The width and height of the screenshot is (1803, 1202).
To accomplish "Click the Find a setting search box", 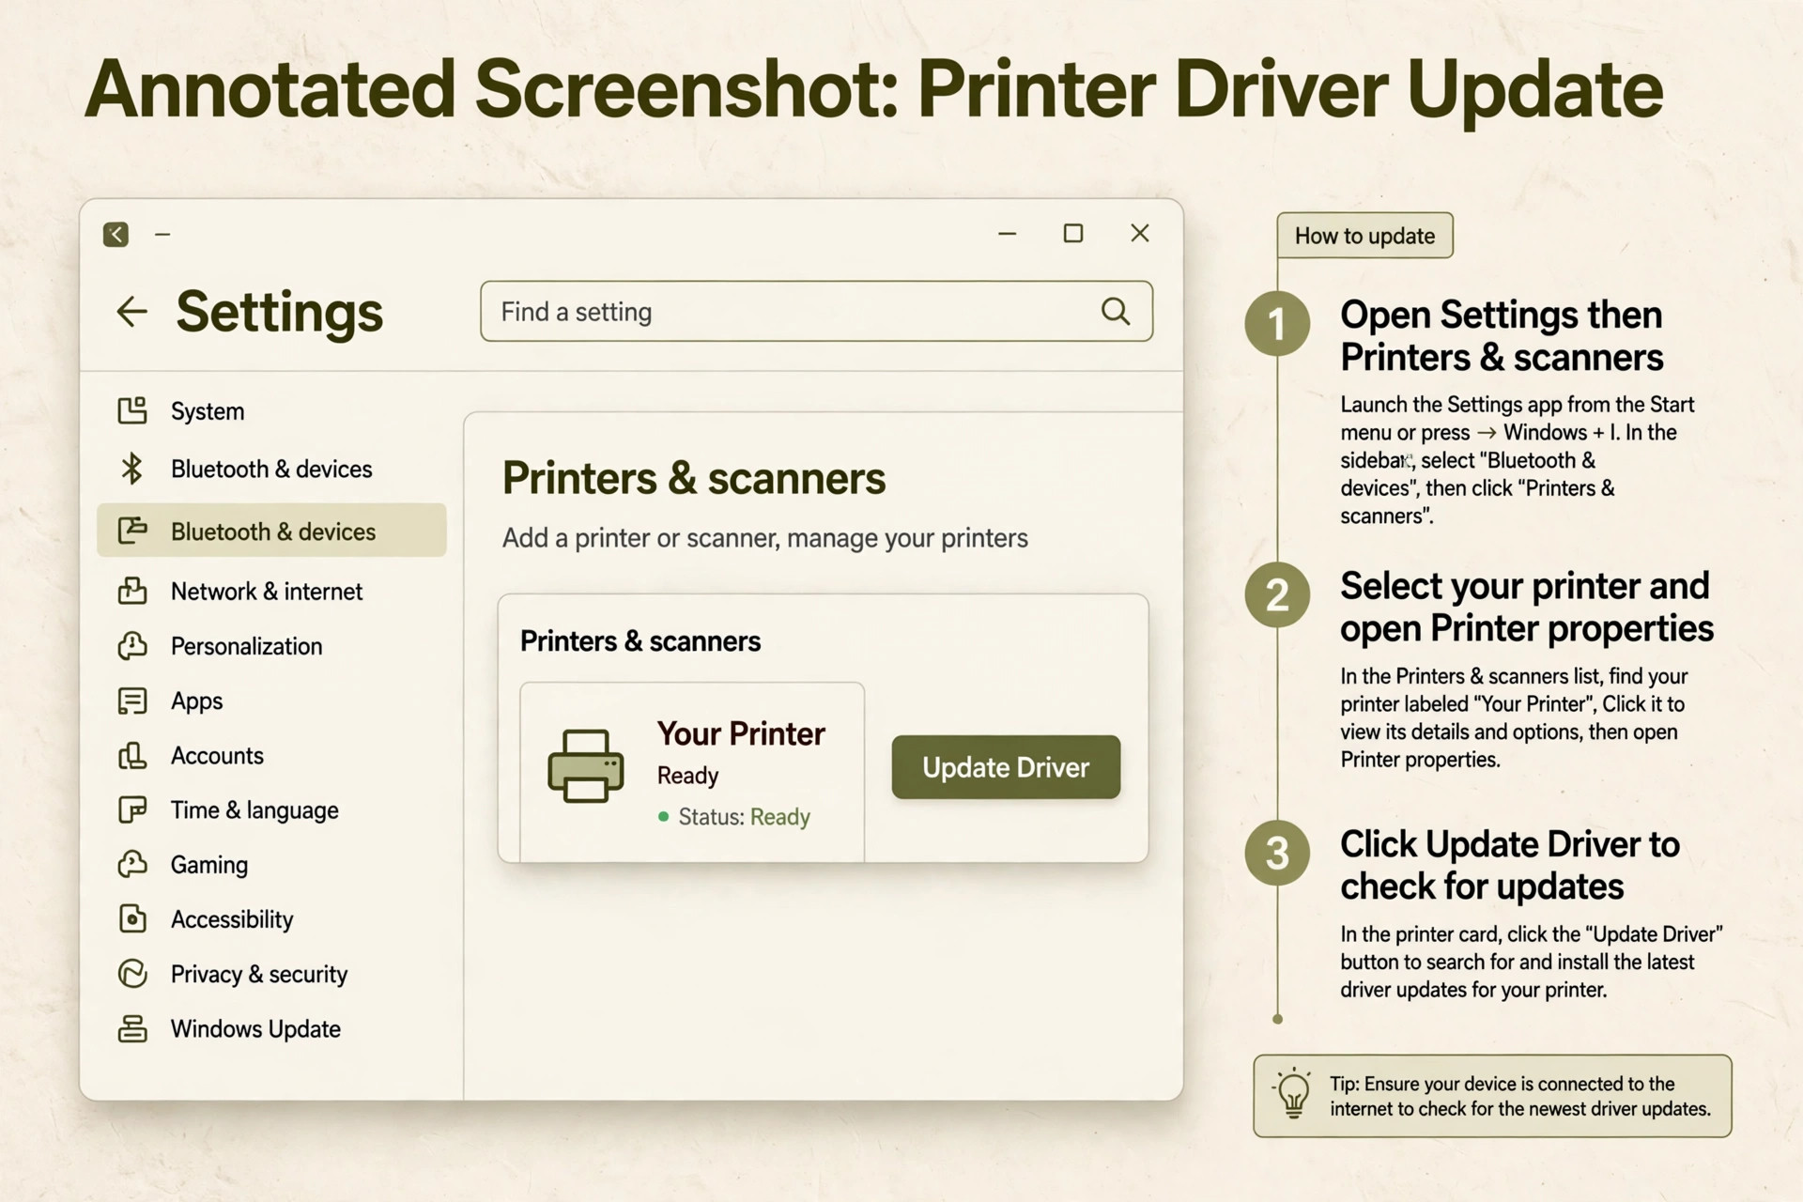I will 816,311.
